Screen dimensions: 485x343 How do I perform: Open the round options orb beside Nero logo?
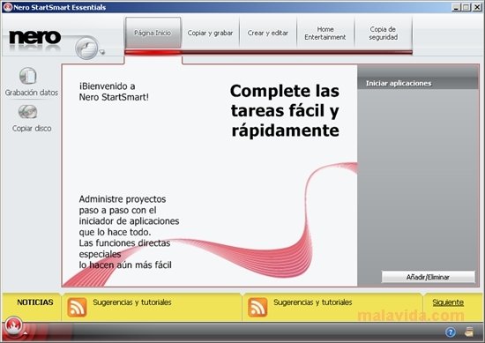[86, 48]
